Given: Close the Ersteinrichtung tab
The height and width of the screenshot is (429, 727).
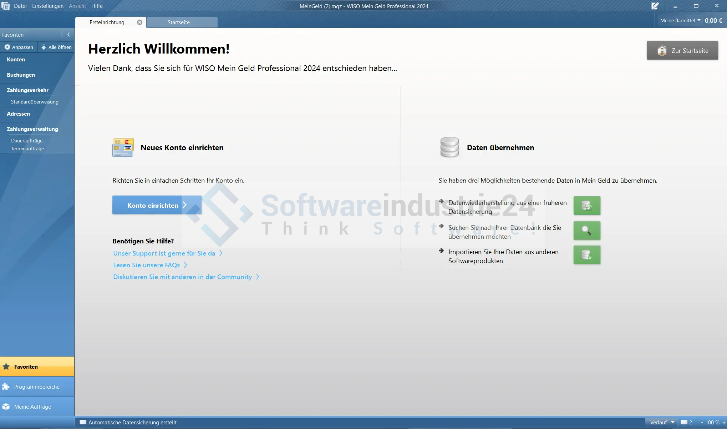Looking at the screenshot, I should (139, 22).
